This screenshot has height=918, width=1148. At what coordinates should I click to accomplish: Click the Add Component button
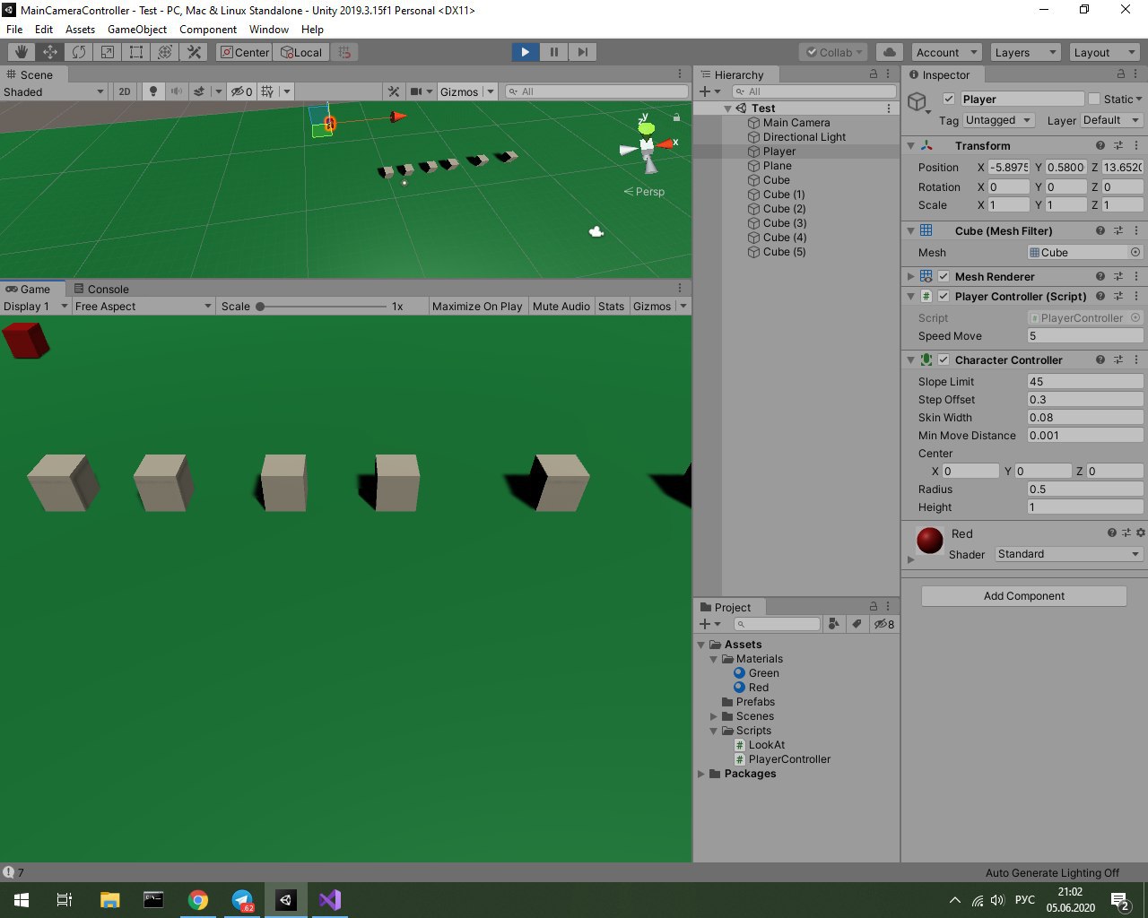(1023, 596)
